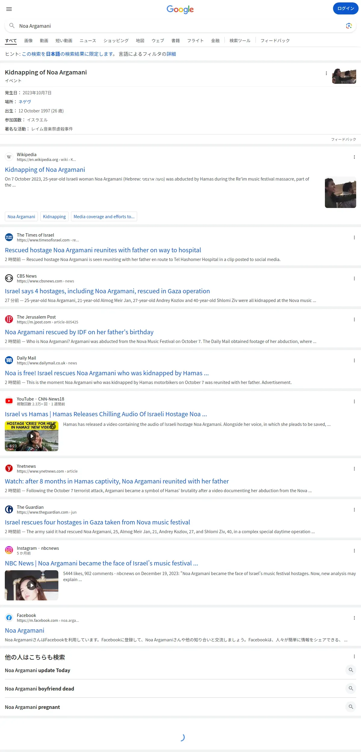Viewport: 361px width, 752px height.
Task: Click search icon for 'Noa Argamani boyfriend dead'
Action: (x=351, y=688)
